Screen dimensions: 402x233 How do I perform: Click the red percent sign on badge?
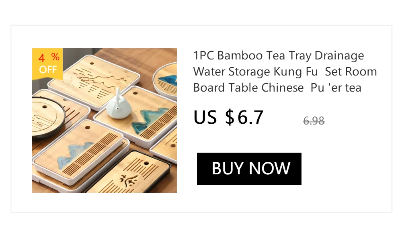coord(55,57)
